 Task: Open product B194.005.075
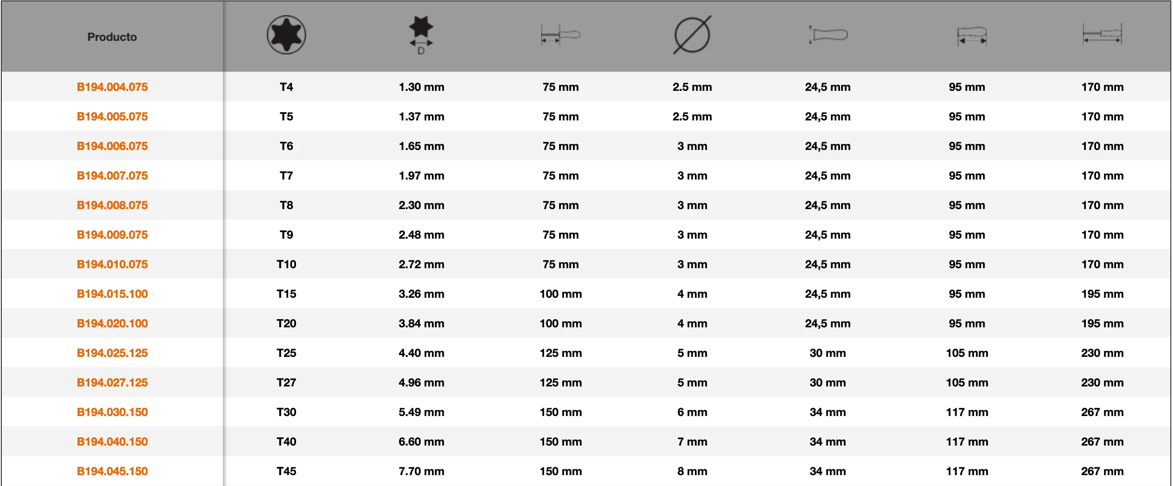pos(112,117)
